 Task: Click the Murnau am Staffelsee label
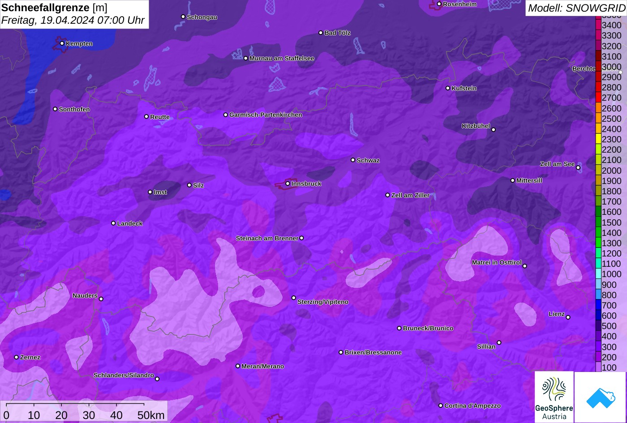(x=282, y=58)
